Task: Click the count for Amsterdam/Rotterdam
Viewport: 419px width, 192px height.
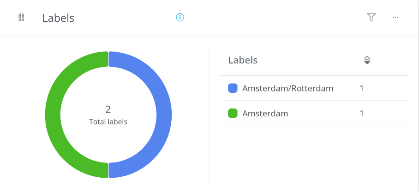Action: (361, 89)
